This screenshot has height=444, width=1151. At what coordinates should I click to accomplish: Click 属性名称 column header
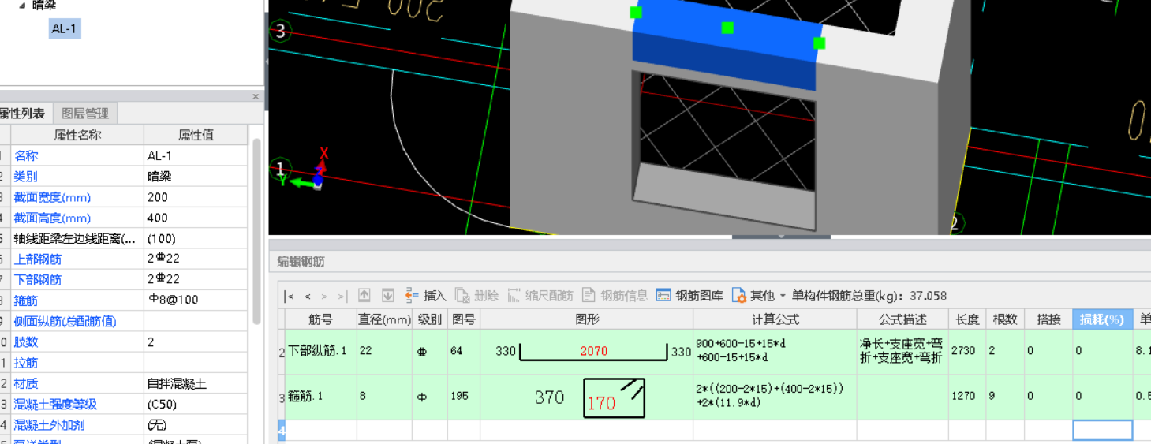(x=77, y=135)
